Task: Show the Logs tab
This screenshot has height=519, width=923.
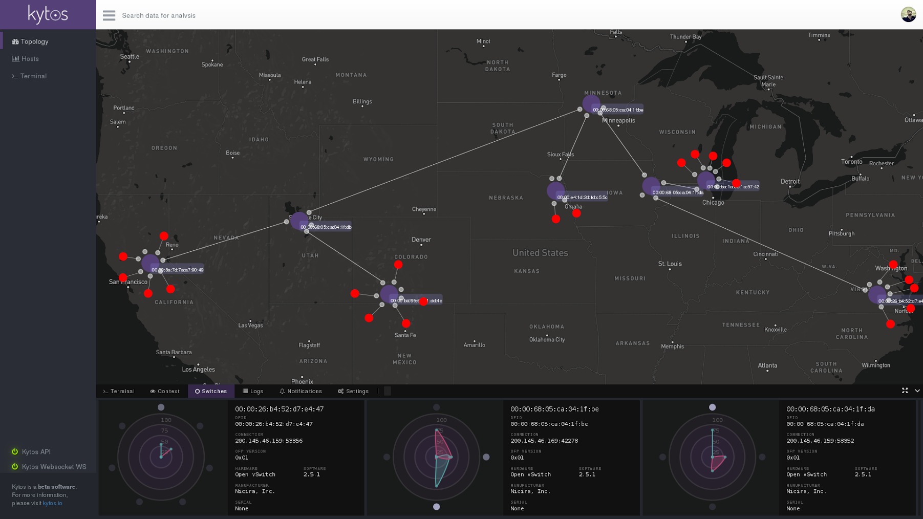Action: point(253,391)
